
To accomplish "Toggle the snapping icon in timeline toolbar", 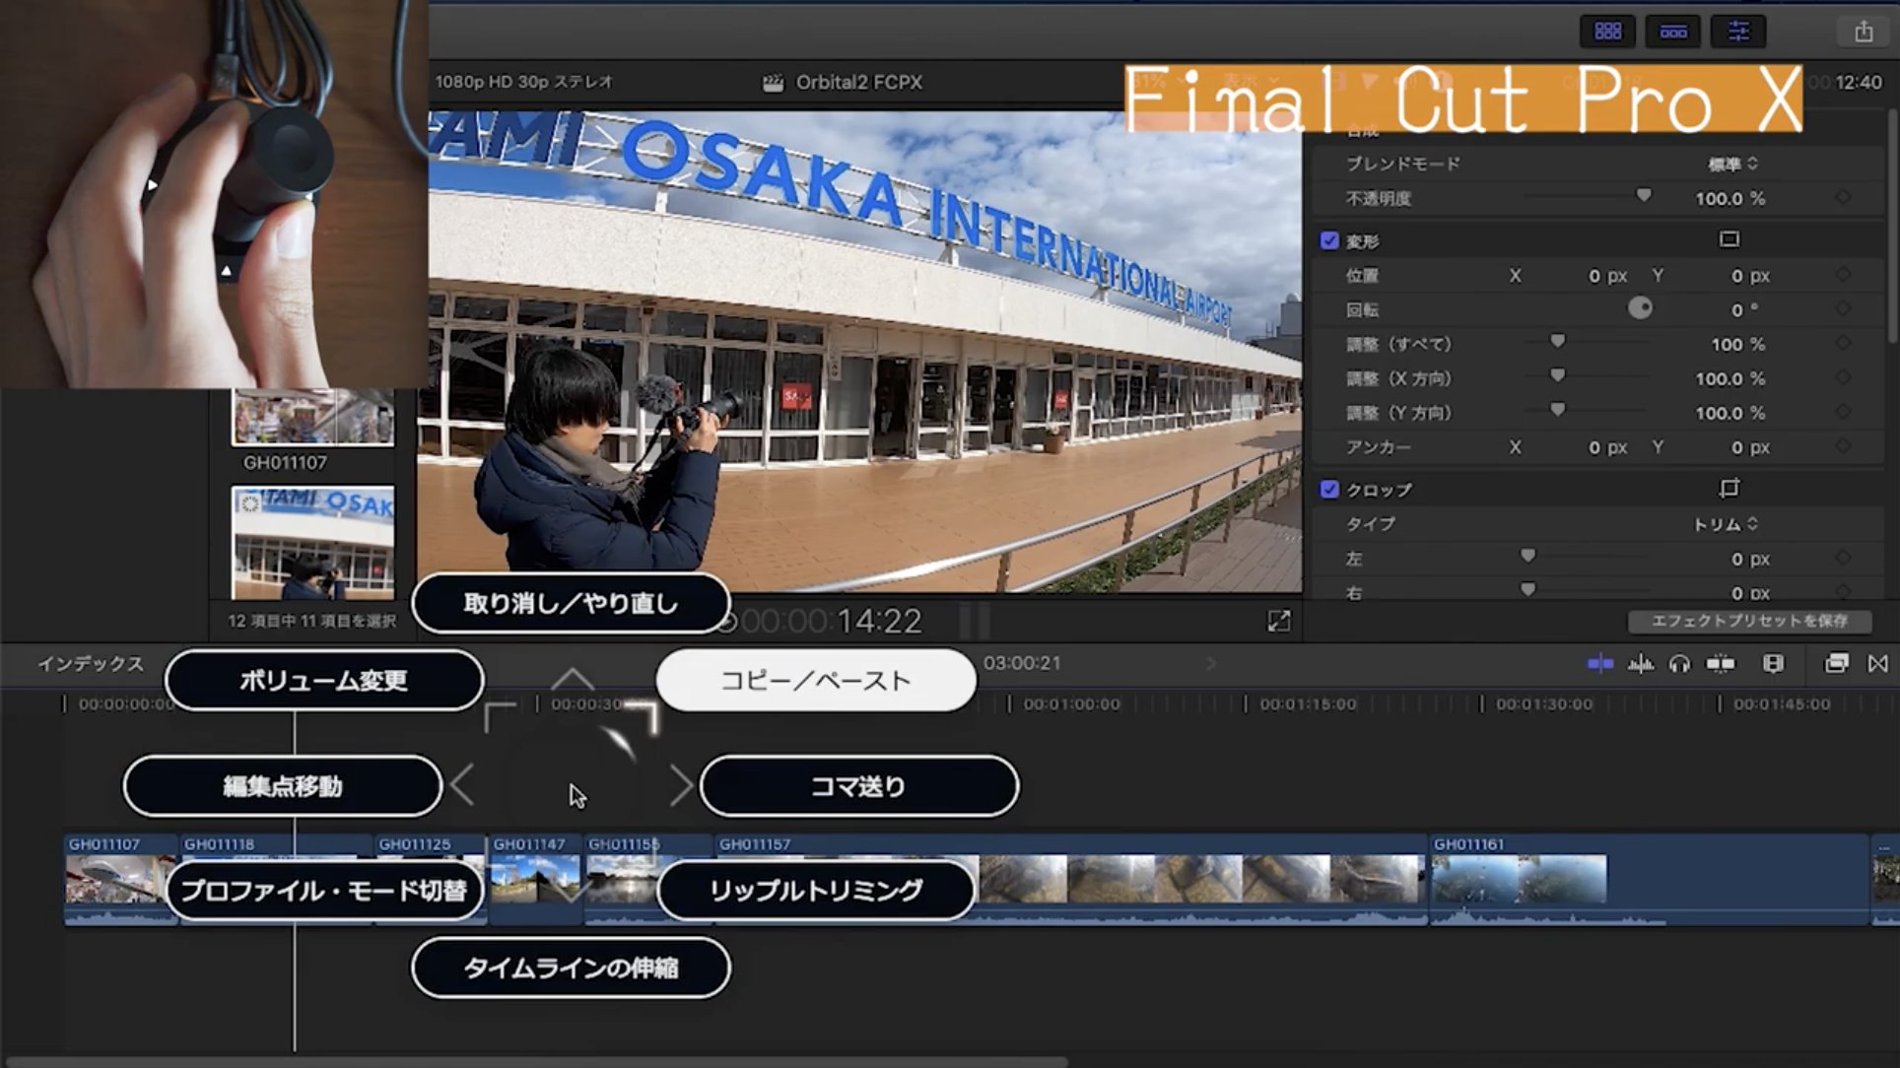I will [x=1721, y=664].
